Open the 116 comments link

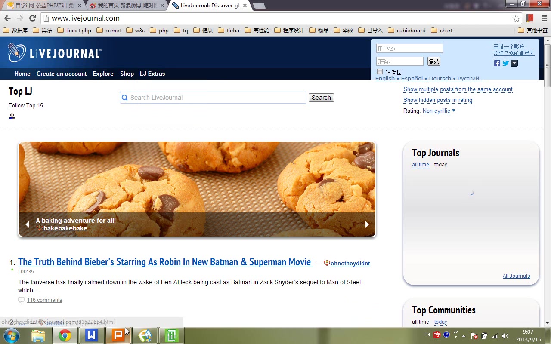click(44, 300)
